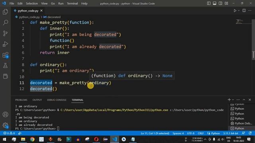Open Run and Debug view
The height and width of the screenshot is (143, 255).
(5, 44)
